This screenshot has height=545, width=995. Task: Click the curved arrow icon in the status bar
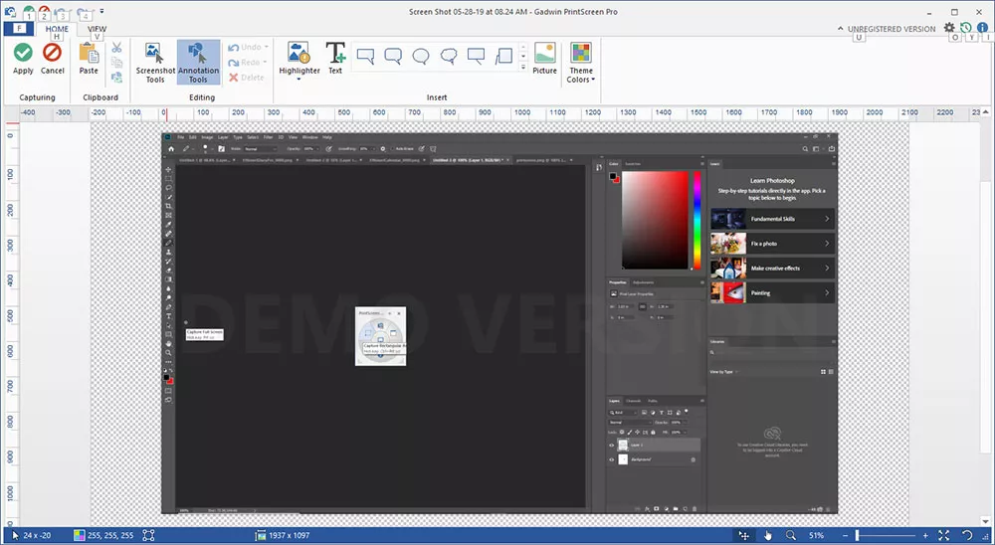pyautogui.click(x=967, y=535)
